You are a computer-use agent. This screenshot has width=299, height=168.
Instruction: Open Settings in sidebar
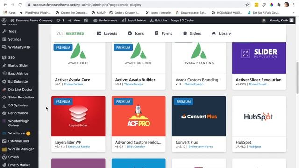pos(14,39)
